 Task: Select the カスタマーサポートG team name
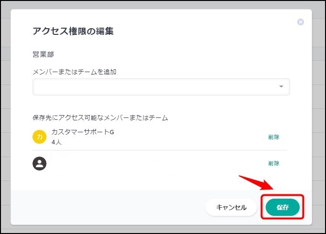pyautogui.click(x=82, y=132)
